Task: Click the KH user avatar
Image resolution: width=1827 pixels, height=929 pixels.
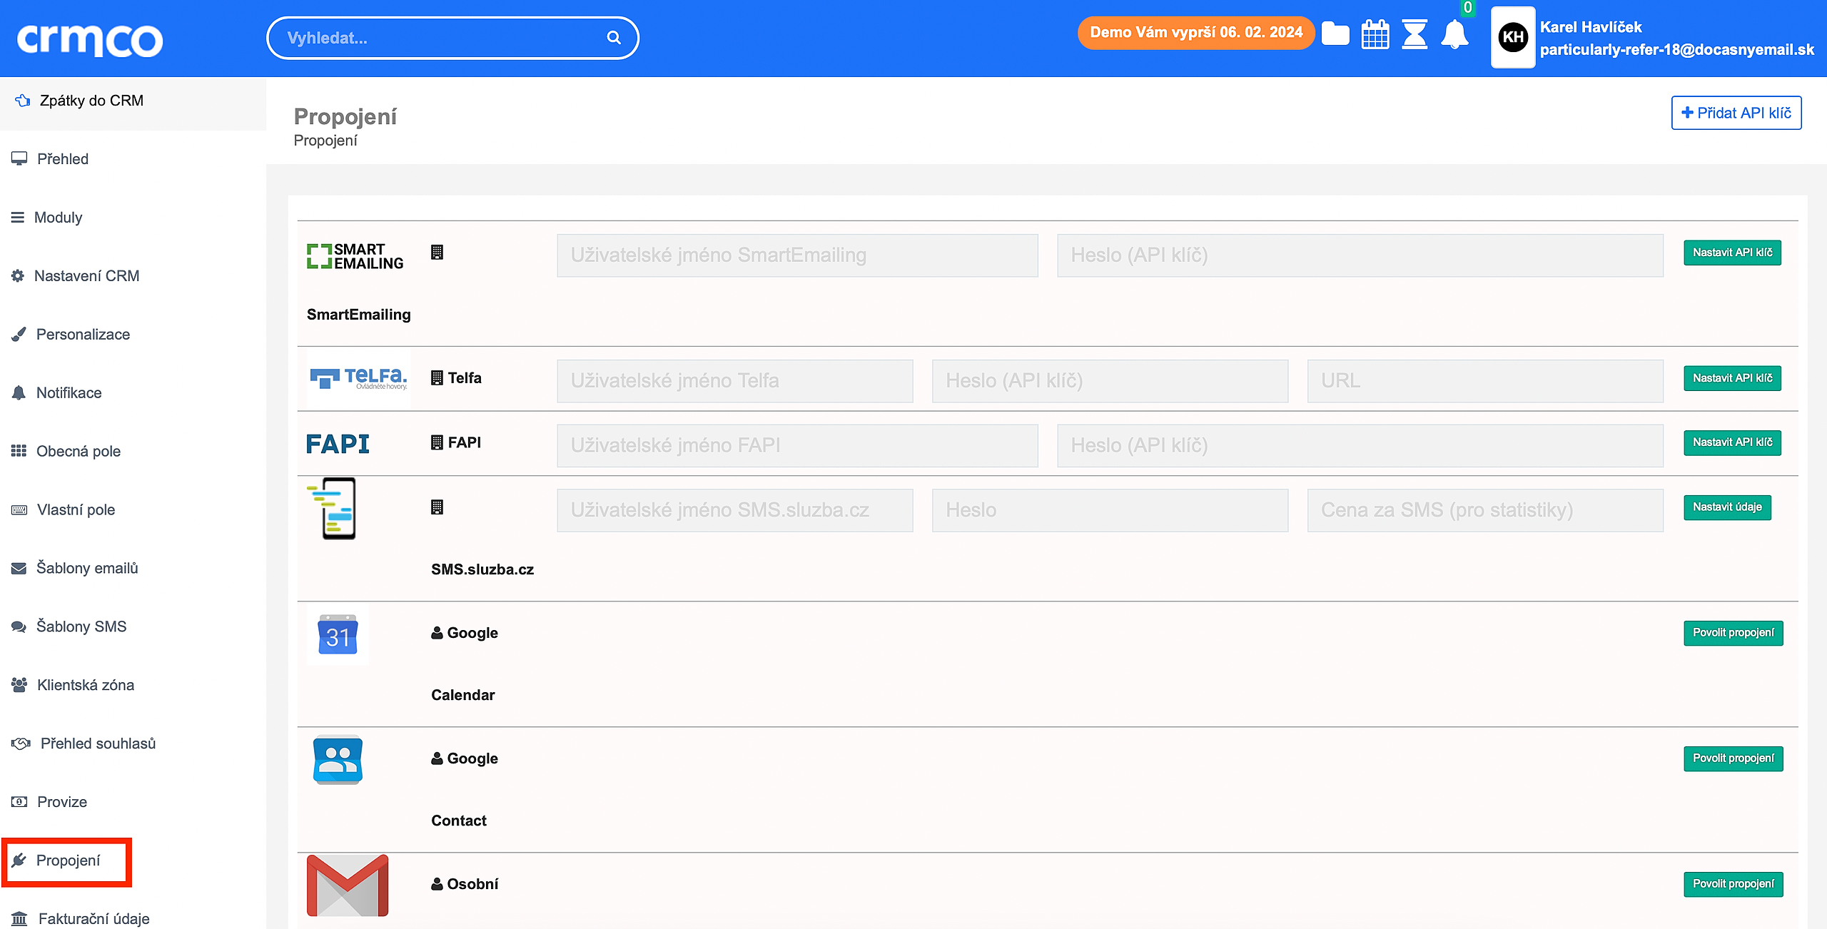Action: tap(1513, 37)
